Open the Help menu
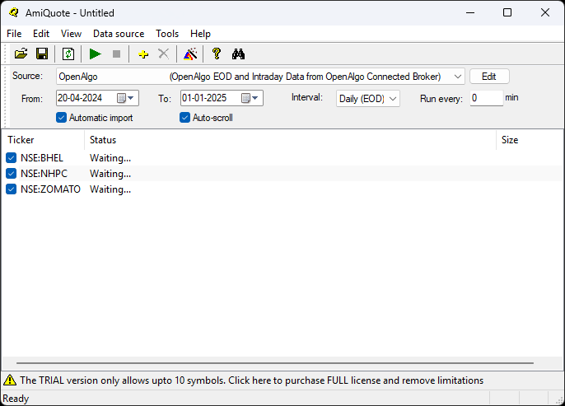Screen dimensions: 565x406 tap(200, 34)
